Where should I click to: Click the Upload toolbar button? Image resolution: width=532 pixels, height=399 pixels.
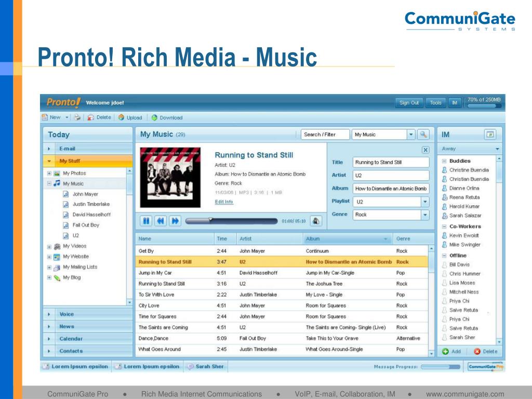(130, 117)
